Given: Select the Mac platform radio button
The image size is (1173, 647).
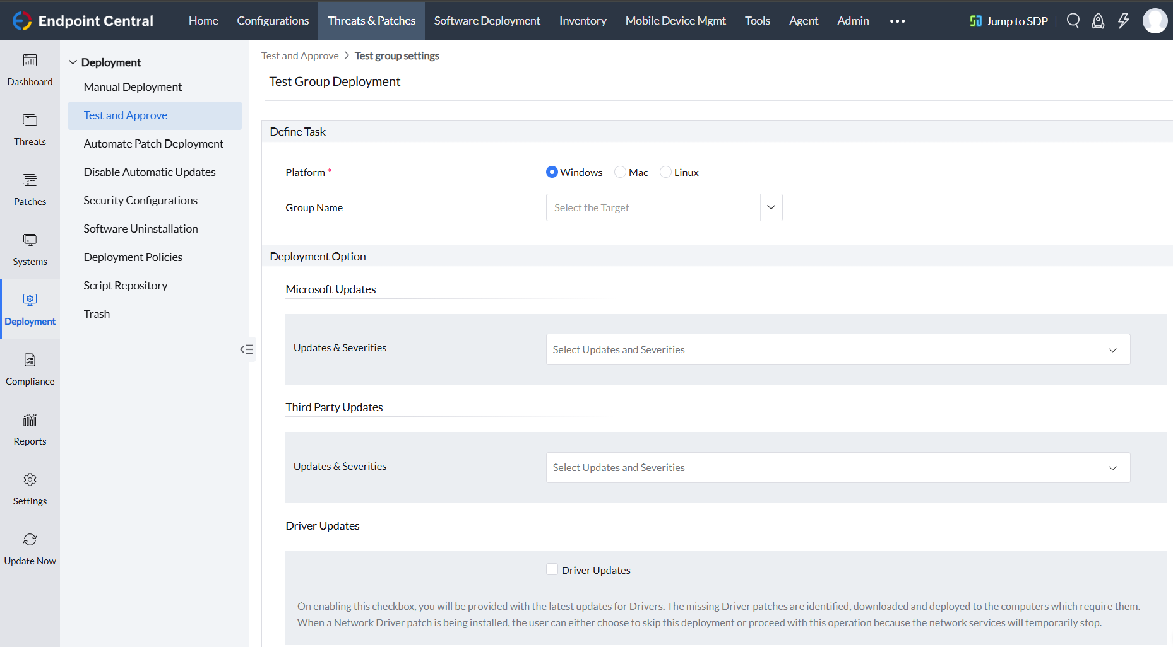Looking at the screenshot, I should coord(620,172).
